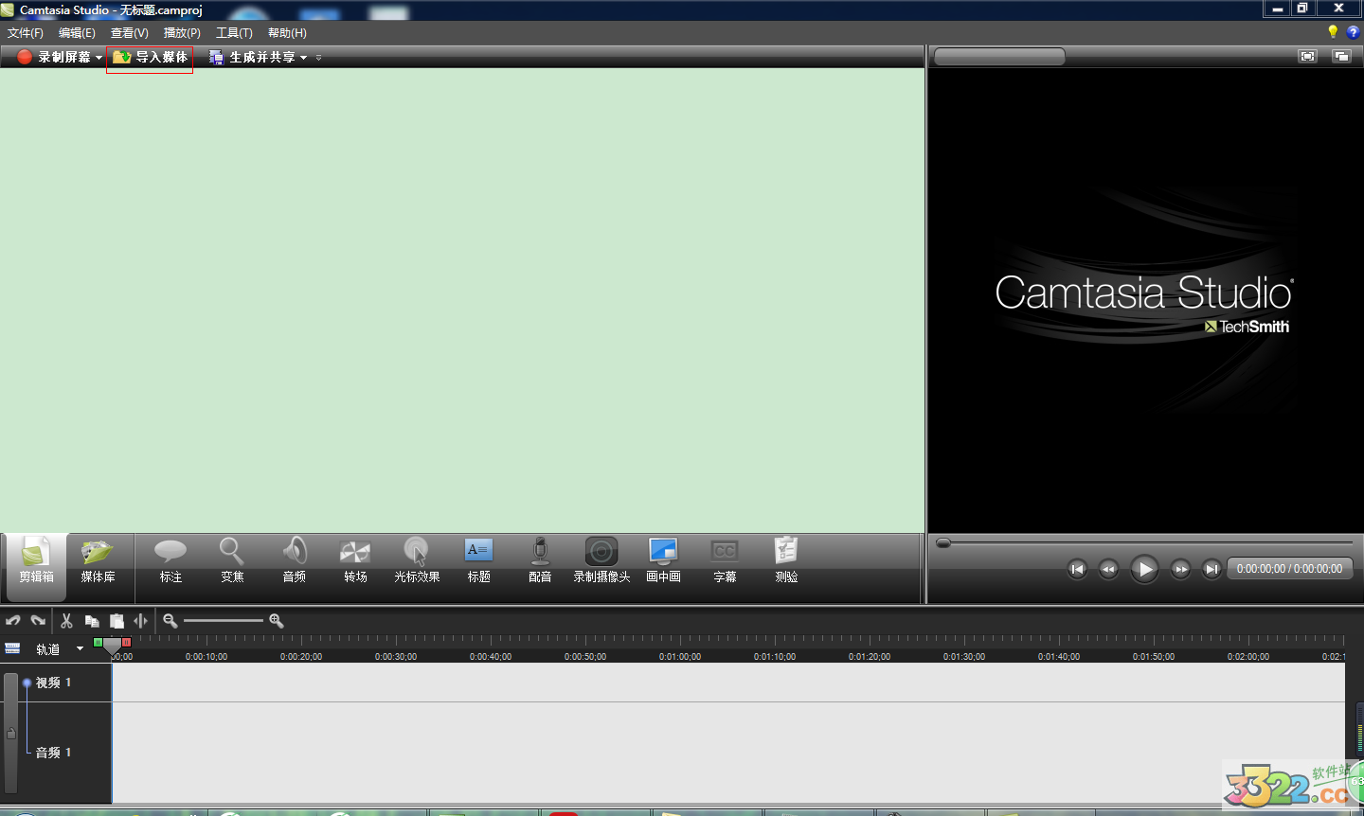Expand the 生成并共享 dropdown arrow
Viewport: 1364px width, 816px height.
pyautogui.click(x=304, y=58)
